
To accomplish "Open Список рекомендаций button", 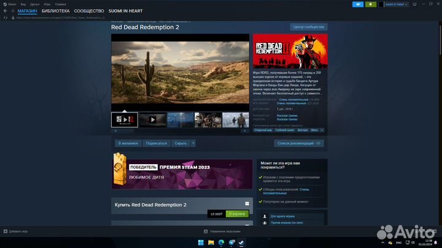I will 299,143.
